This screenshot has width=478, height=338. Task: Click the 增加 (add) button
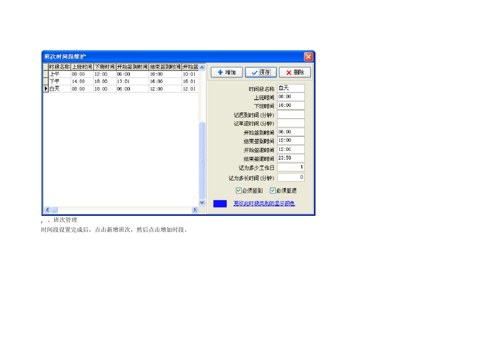(x=226, y=72)
